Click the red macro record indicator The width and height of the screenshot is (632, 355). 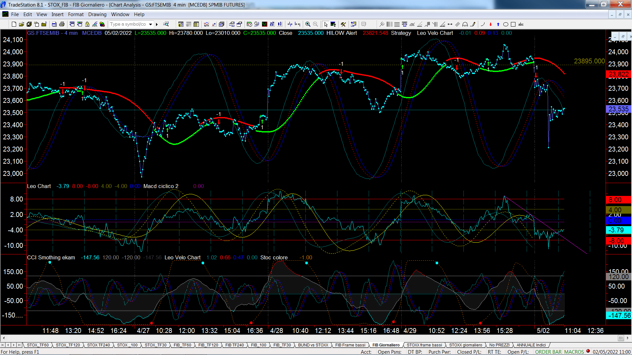[x=588, y=351]
